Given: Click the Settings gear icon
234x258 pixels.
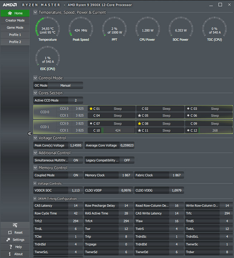Looking at the screenshot, I should (8, 240).
